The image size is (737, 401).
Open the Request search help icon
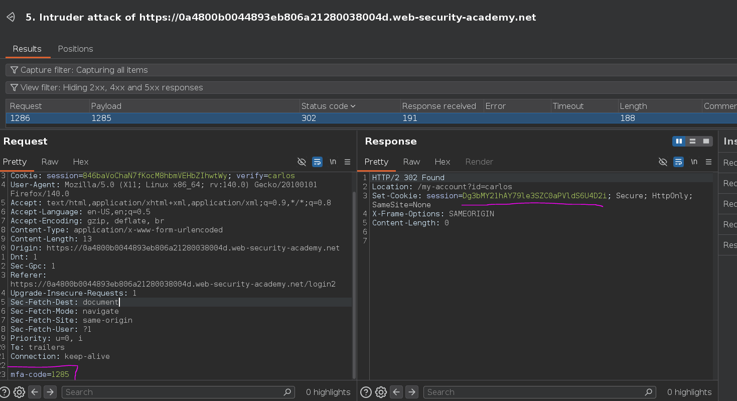(5, 392)
